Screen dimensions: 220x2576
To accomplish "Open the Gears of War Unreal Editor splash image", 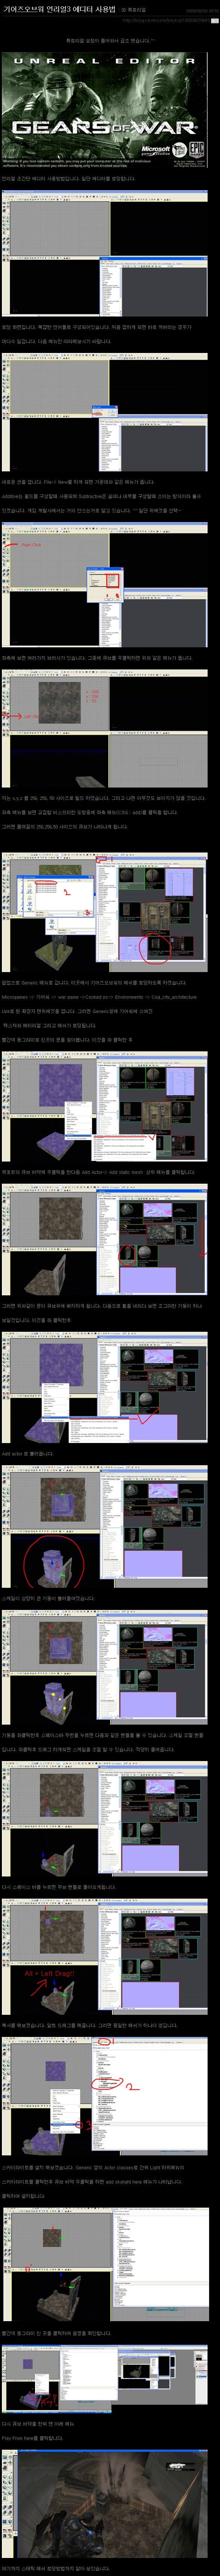I will click(x=104, y=111).
